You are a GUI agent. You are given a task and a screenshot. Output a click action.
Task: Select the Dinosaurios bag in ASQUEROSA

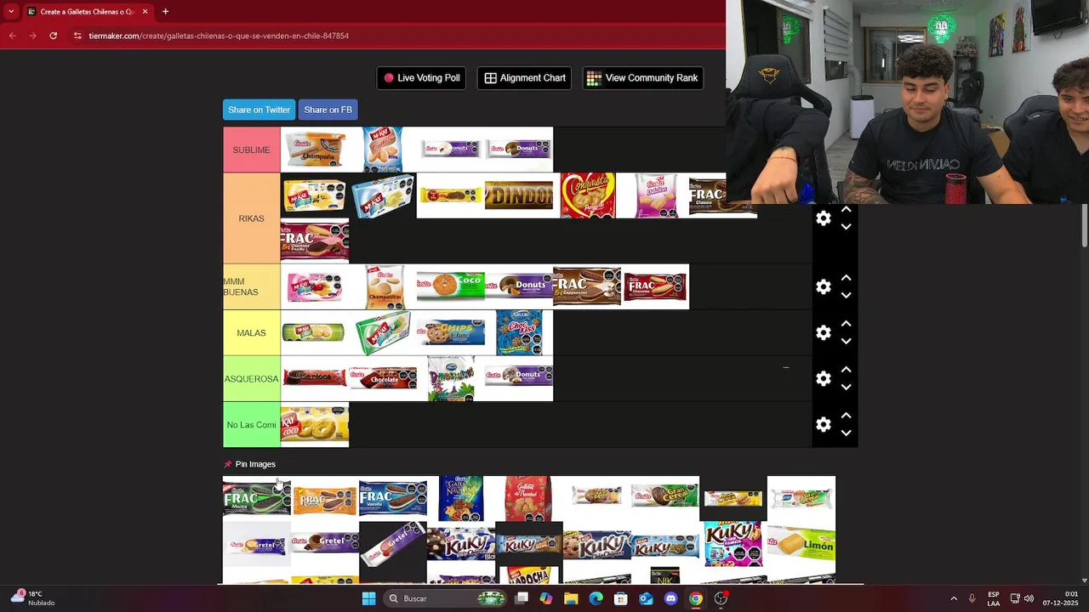(x=451, y=378)
